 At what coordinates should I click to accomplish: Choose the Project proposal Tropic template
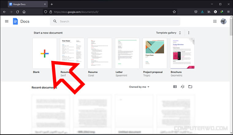click(x=155, y=53)
